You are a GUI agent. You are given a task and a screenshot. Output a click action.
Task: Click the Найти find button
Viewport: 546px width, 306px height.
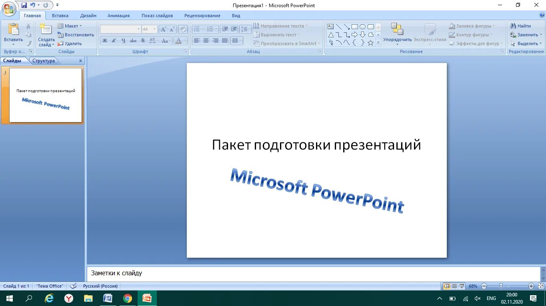tap(520, 26)
